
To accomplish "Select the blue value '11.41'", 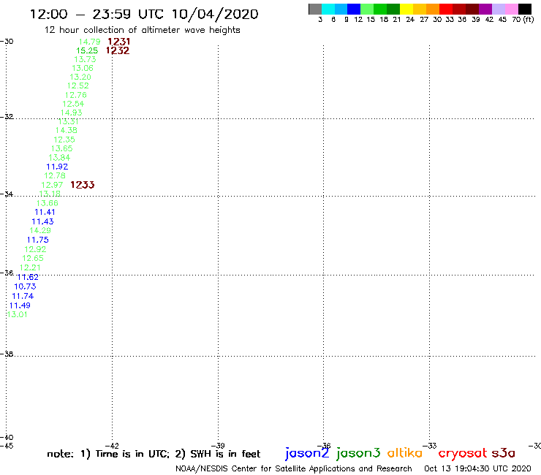I will click(x=45, y=212).
